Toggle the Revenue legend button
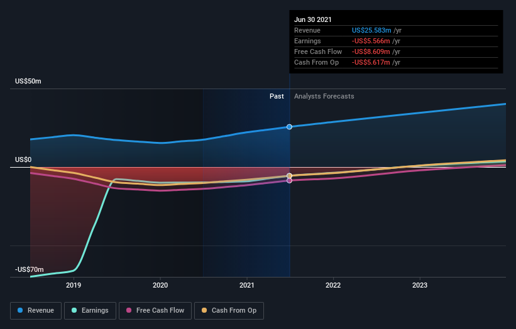The width and height of the screenshot is (516, 329). click(36, 311)
